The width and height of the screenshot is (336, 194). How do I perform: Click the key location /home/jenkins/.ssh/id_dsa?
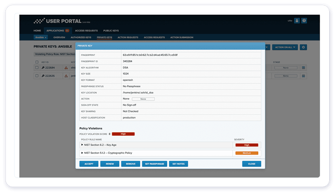click(x=138, y=93)
